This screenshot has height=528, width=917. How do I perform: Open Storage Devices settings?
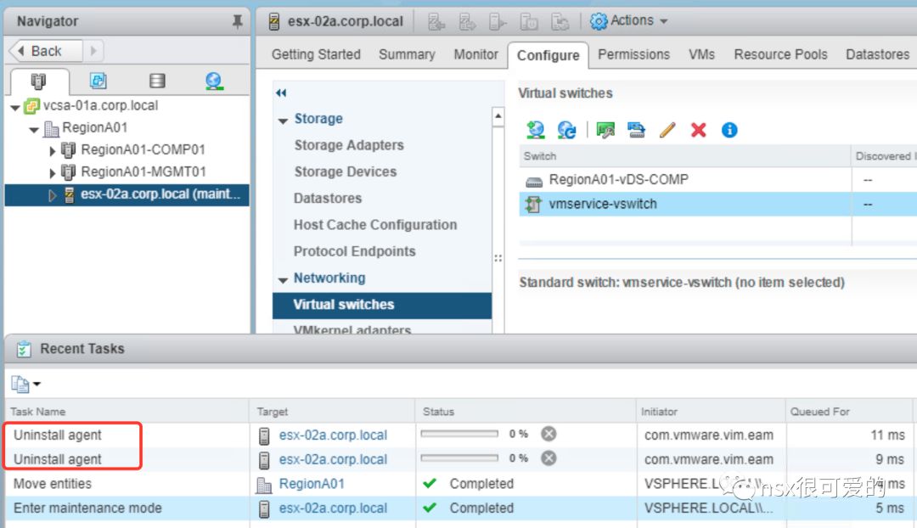pos(345,172)
